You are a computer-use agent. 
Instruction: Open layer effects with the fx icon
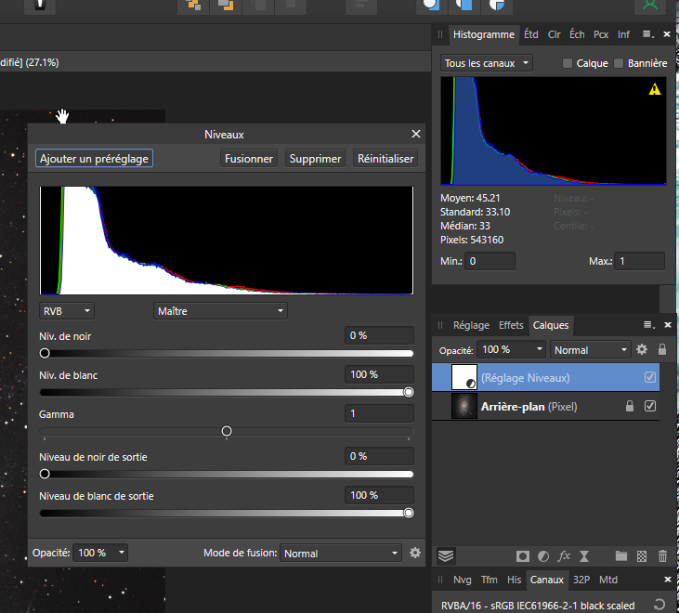pos(564,555)
